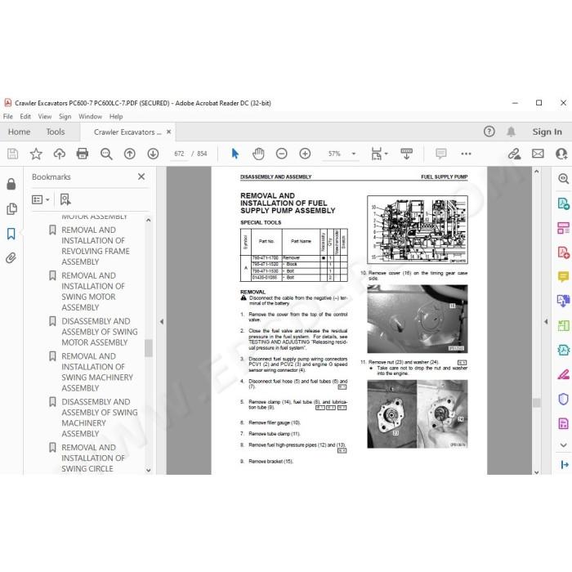Activate the Hand pan tool
This screenshot has height=572, width=572.
258,154
